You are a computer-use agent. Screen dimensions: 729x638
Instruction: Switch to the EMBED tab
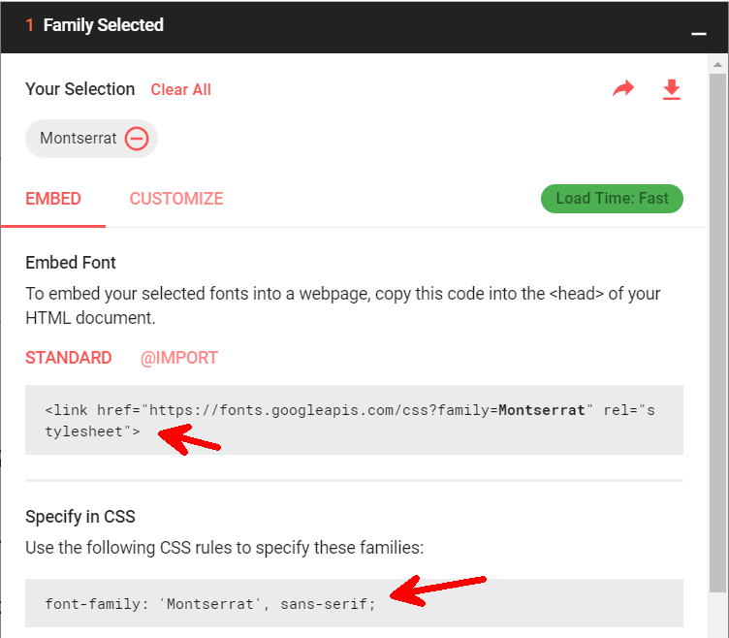click(53, 199)
